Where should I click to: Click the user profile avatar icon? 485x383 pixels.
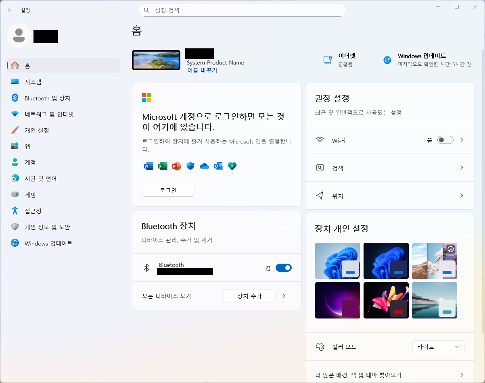(19, 35)
